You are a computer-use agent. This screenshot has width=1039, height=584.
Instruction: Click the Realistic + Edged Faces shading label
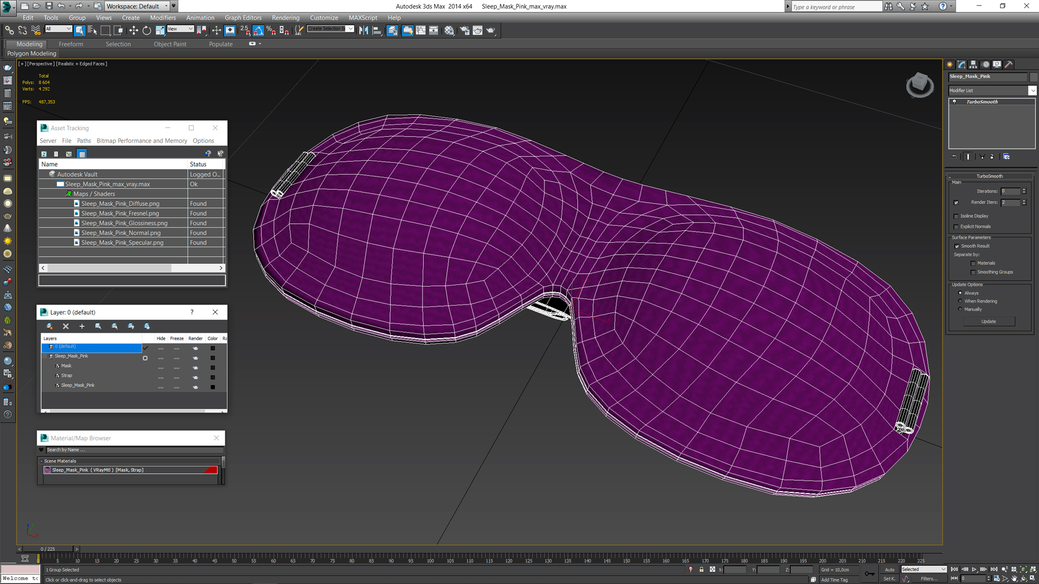click(x=82, y=64)
